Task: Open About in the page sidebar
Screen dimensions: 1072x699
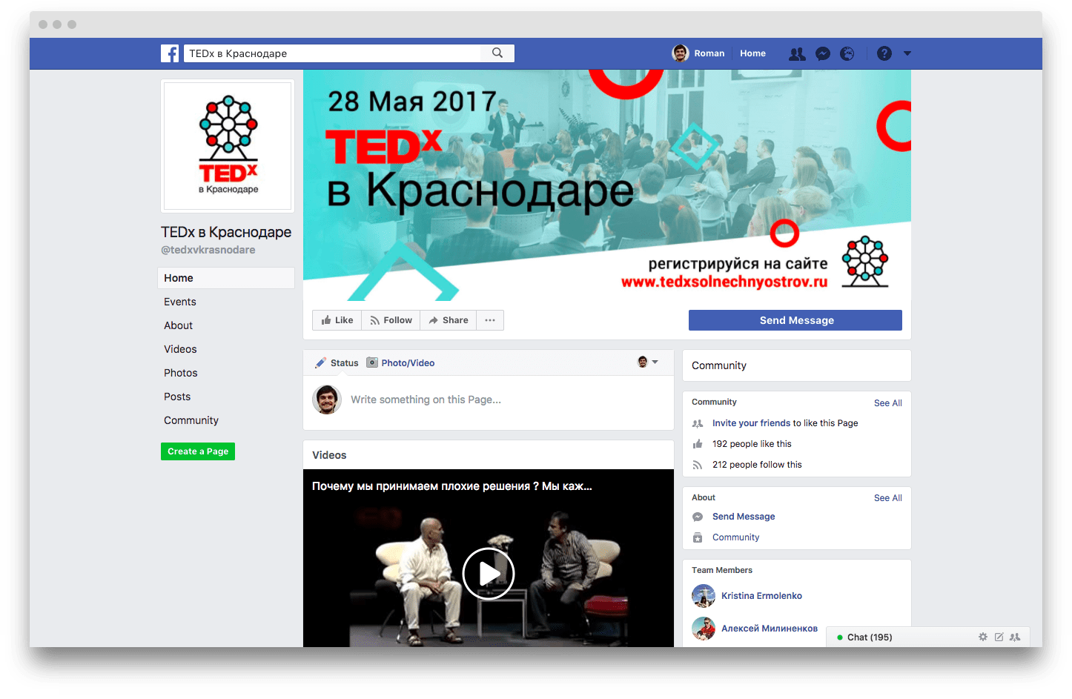Action: (x=178, y=325)
